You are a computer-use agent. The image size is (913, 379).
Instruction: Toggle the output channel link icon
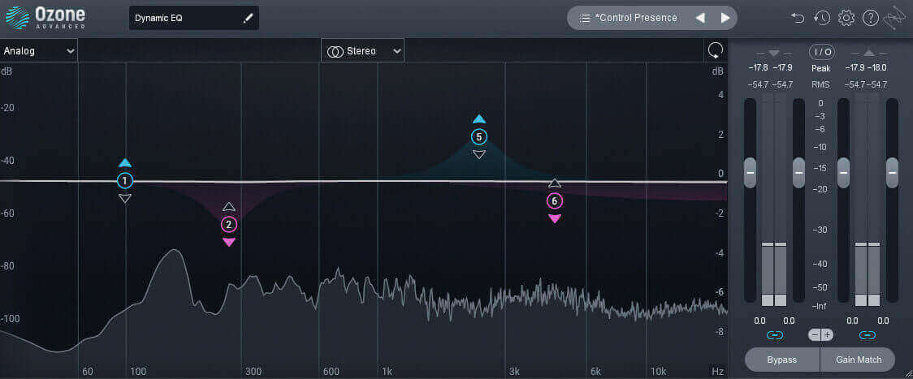point(867,335)
